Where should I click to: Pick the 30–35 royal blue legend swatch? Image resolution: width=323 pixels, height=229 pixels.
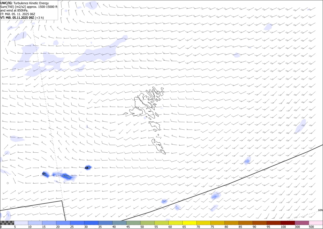click(x=91, y=223)
